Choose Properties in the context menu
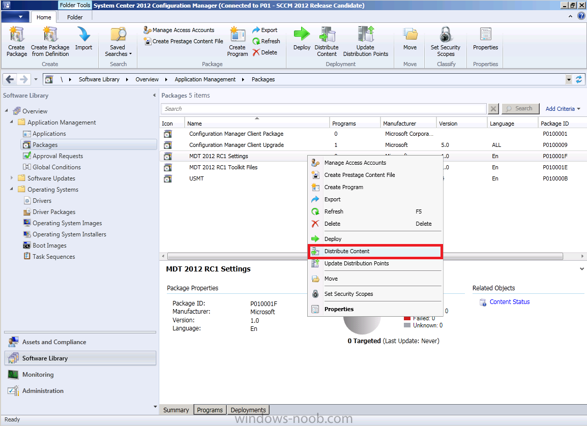 (375, 309)
